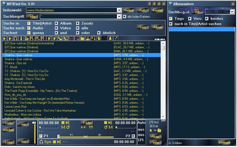The image size is (237, 147).
Task: Select "Madredeus - Moro em Lisboa"
Action: coord(81,115)
